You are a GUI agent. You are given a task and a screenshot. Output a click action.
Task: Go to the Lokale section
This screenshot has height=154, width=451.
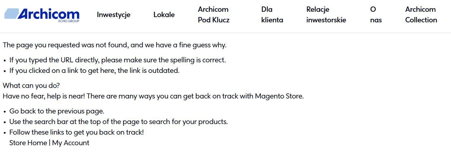pos(164,15)
